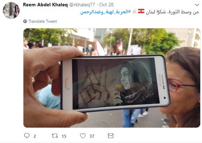Screen dimensions: 202x143
Task: Click the like count number 37
Action: (x=92, y=136)
